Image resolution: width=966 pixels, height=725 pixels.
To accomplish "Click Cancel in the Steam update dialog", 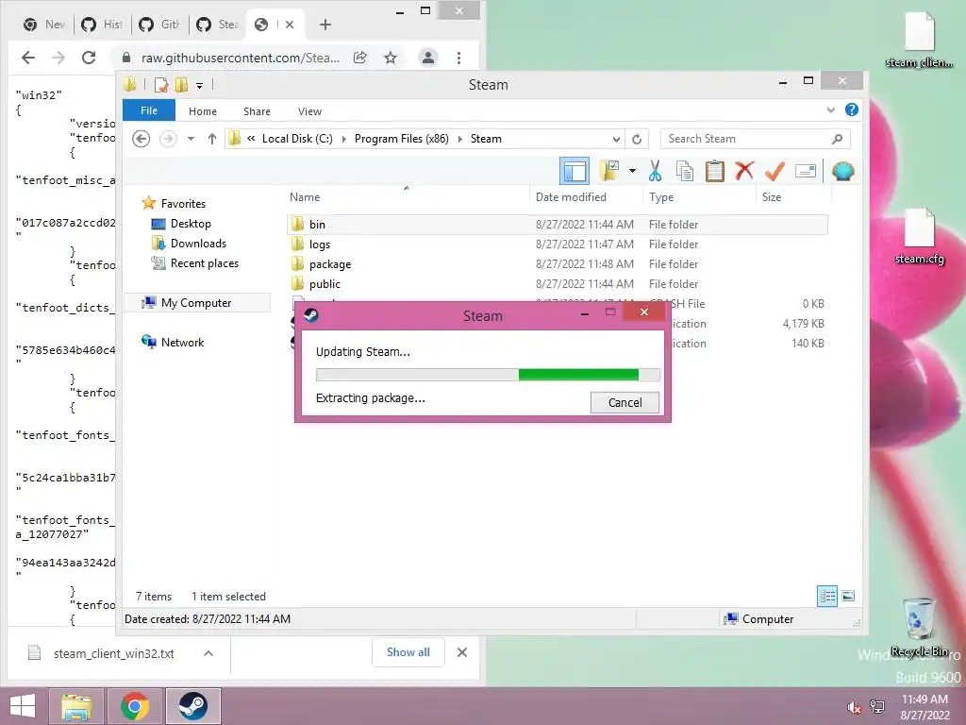I will [x=625, y=402].
